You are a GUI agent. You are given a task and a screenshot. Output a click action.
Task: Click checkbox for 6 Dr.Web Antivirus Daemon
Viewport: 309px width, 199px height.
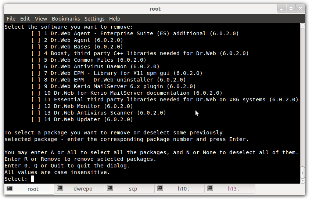point(36,67)
